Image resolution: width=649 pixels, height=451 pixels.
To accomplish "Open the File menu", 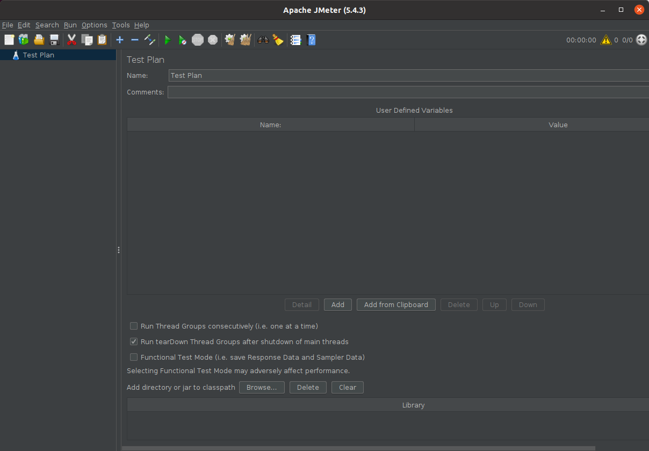I will [8, 25].
